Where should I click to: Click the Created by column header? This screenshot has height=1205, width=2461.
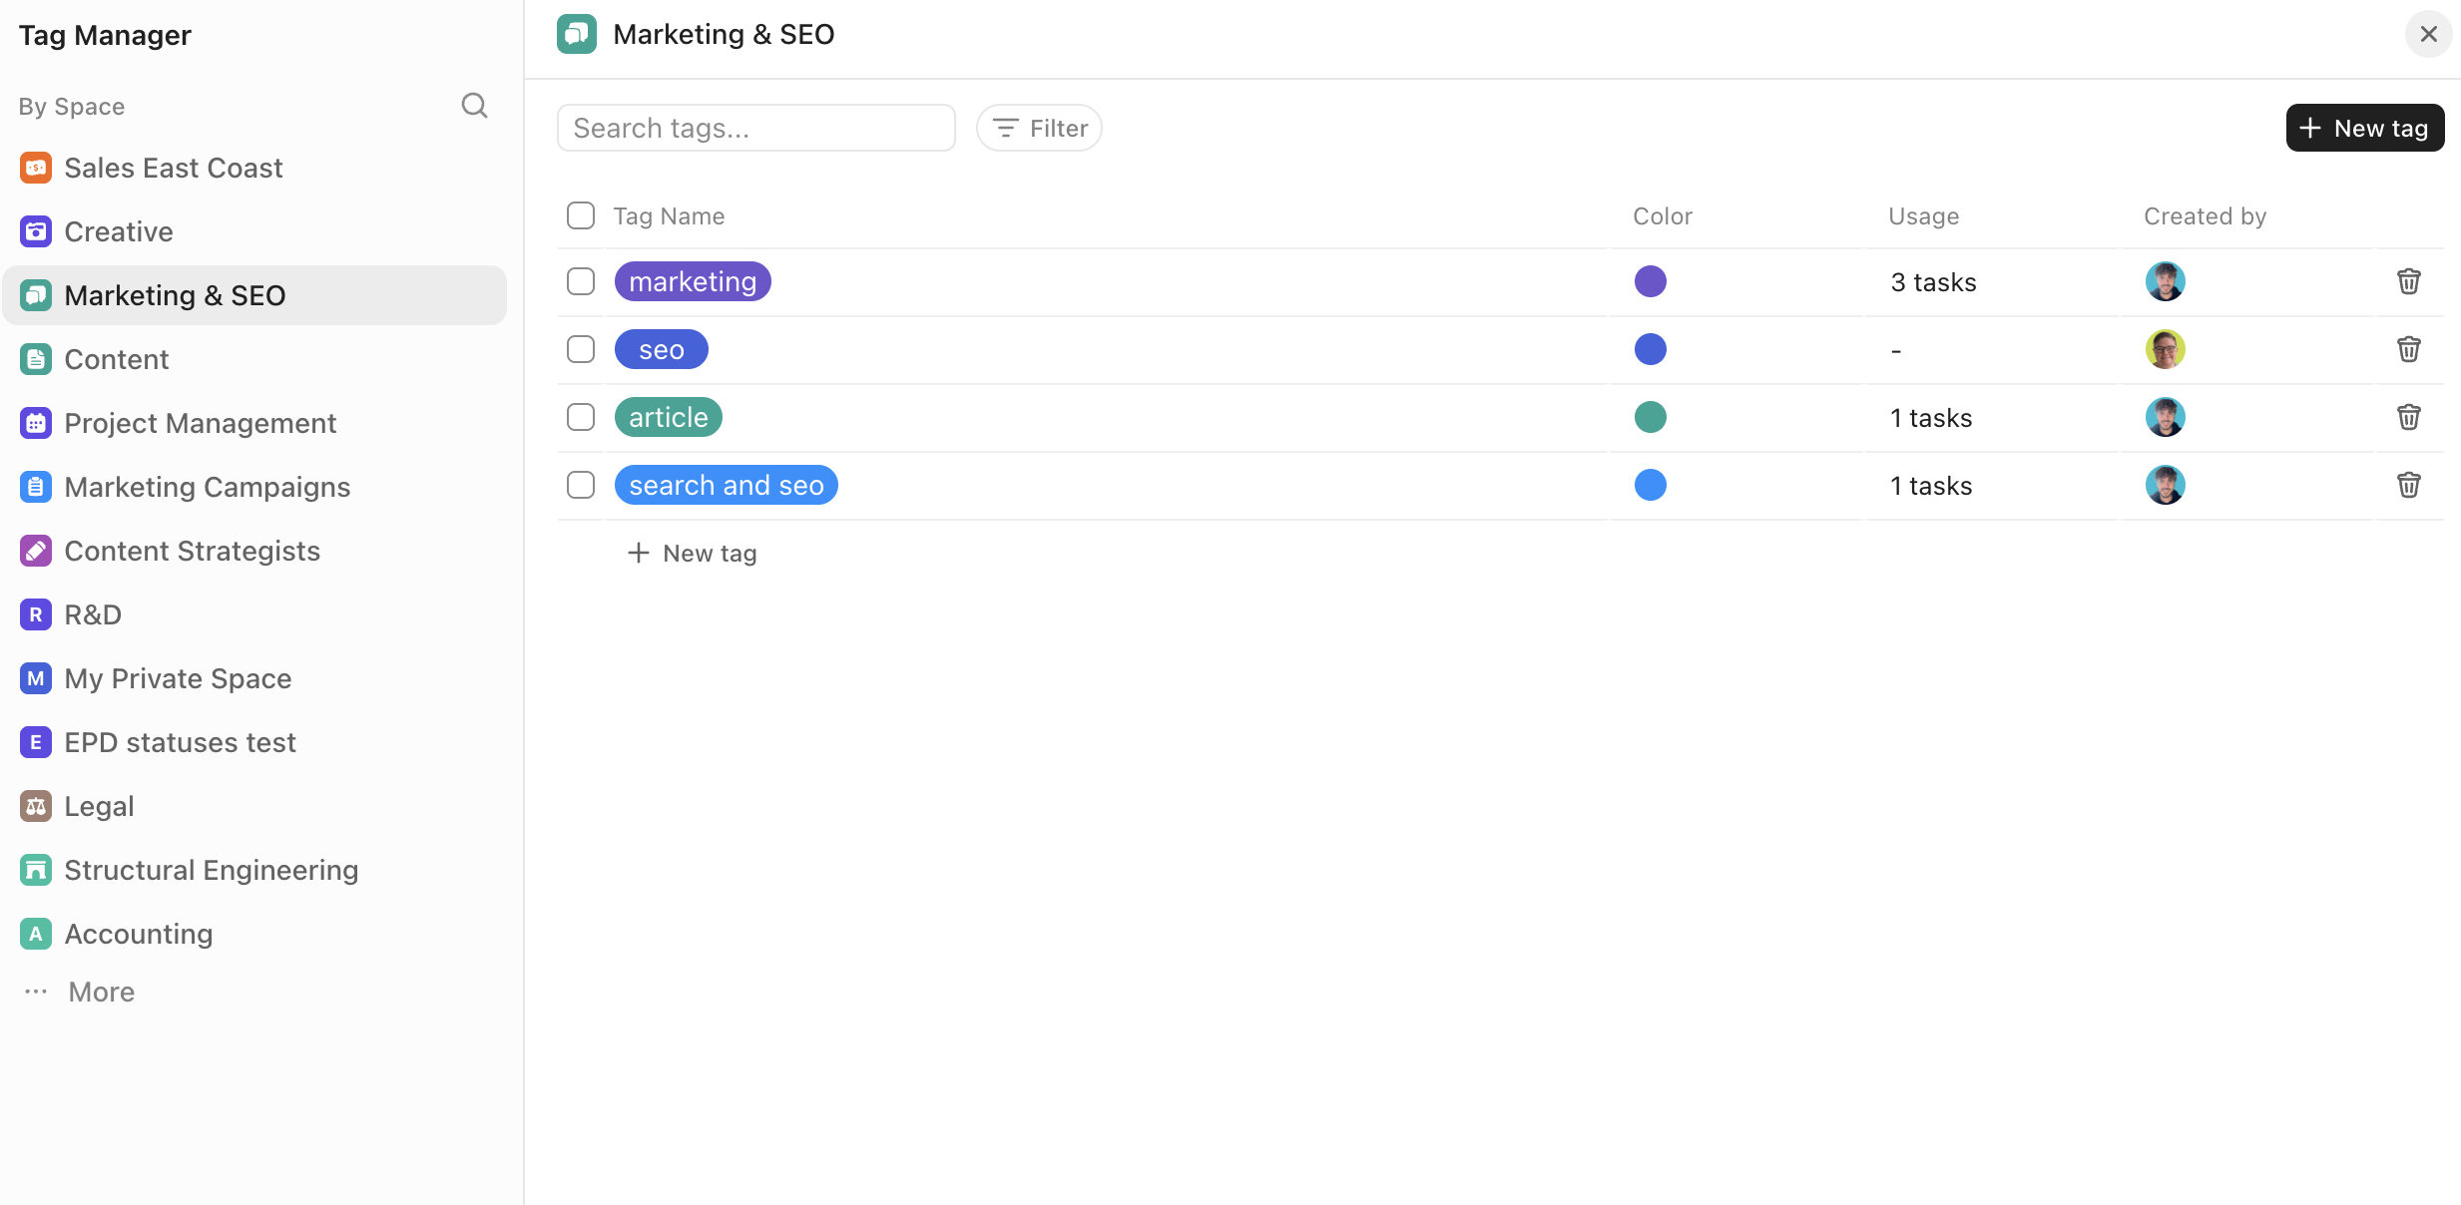tap(2206, 216)
